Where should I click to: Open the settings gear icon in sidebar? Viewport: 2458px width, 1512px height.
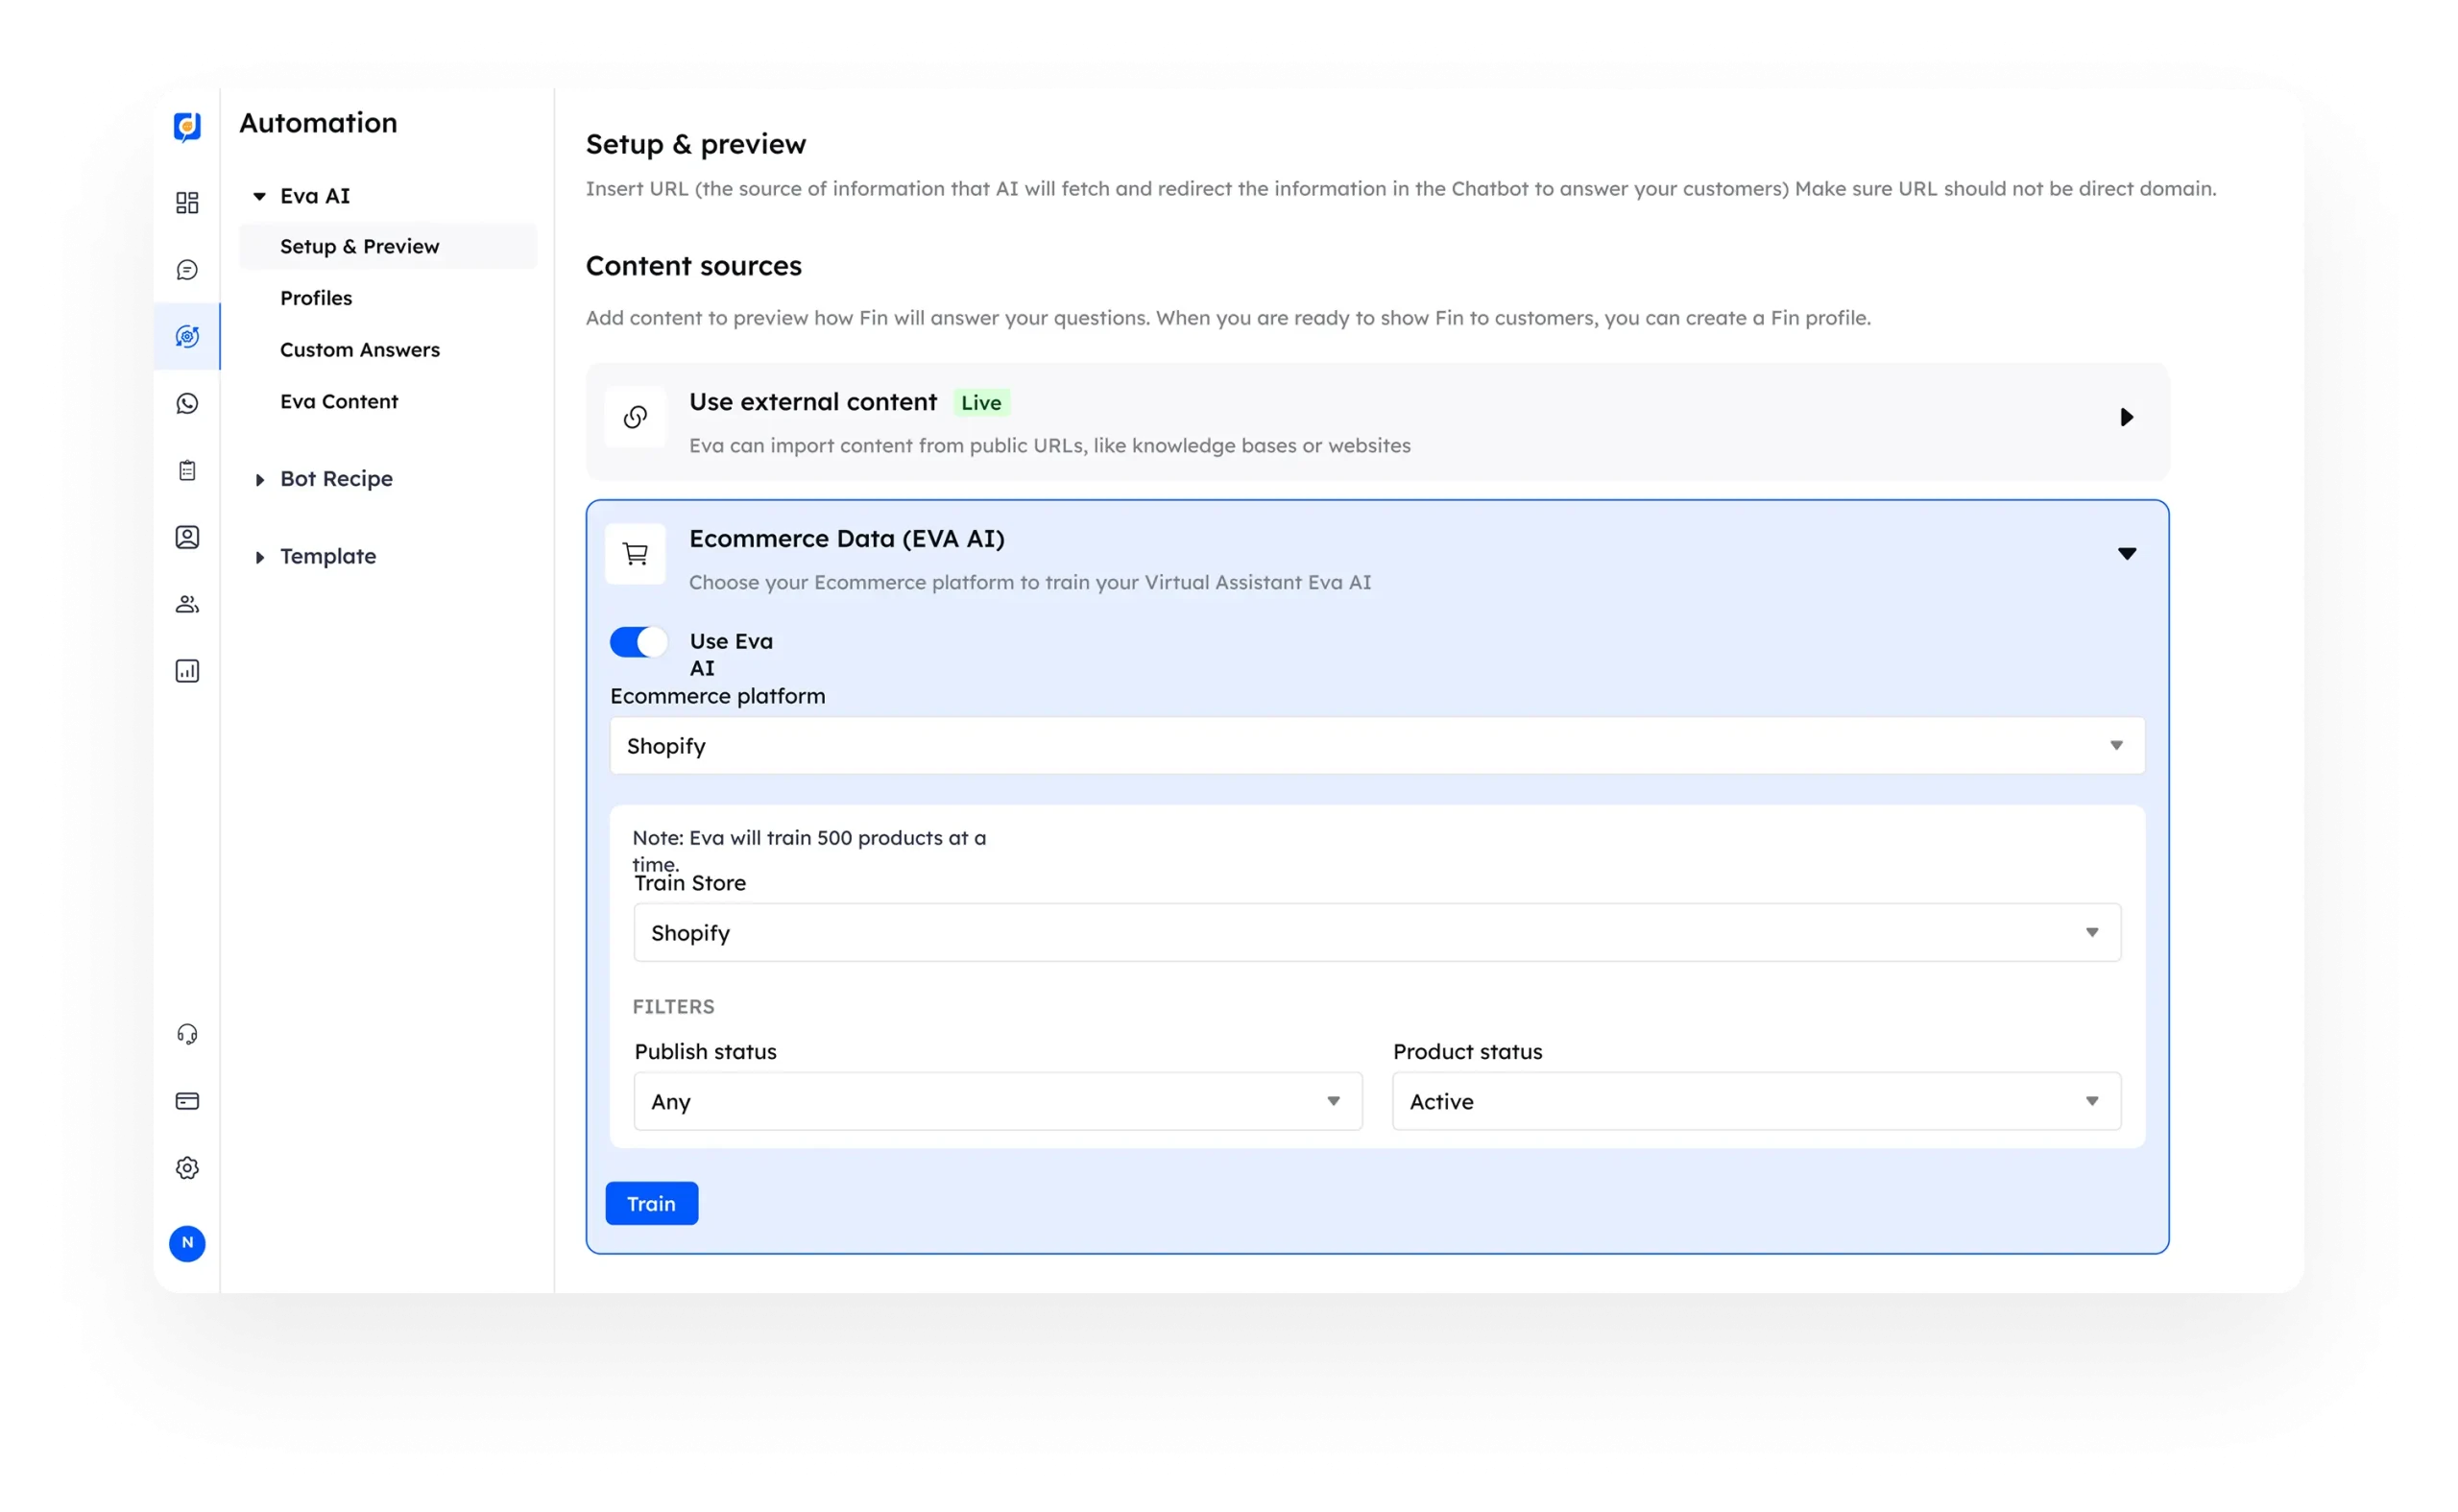[187, 1167]
